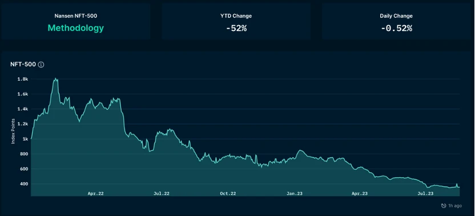The image size is (475, 216).
Task: Click the Apr.22 x-axis label
Action: (x=96, y=193)
